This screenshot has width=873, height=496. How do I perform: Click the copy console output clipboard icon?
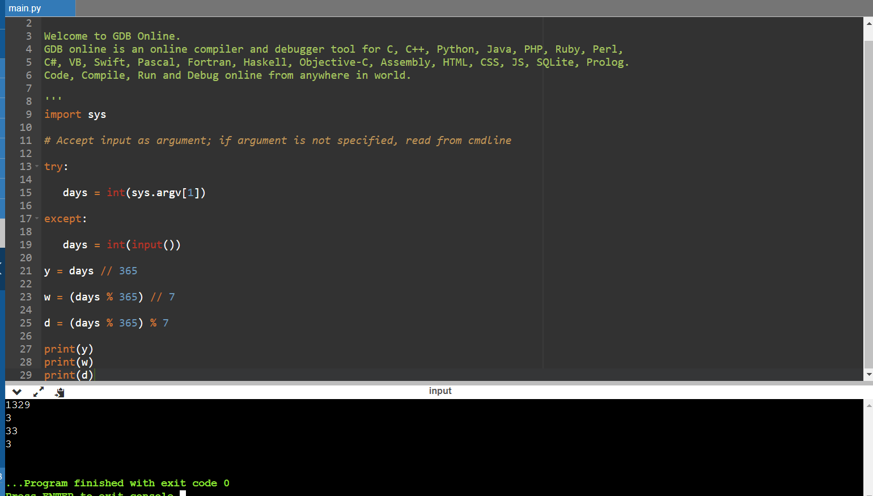(60, 392)
